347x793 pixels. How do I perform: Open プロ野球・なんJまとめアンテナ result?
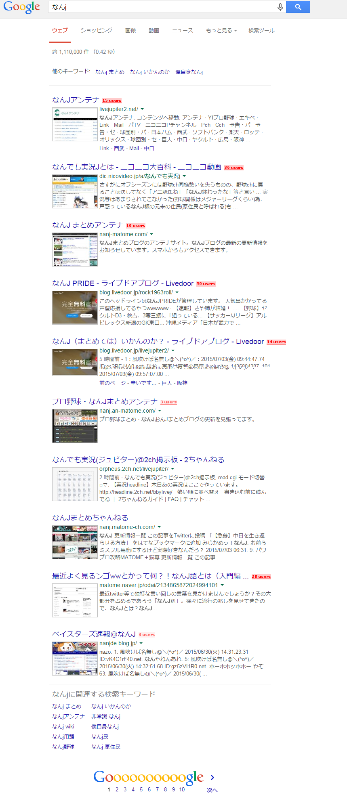pyautogui.click(x=105, y=401)
